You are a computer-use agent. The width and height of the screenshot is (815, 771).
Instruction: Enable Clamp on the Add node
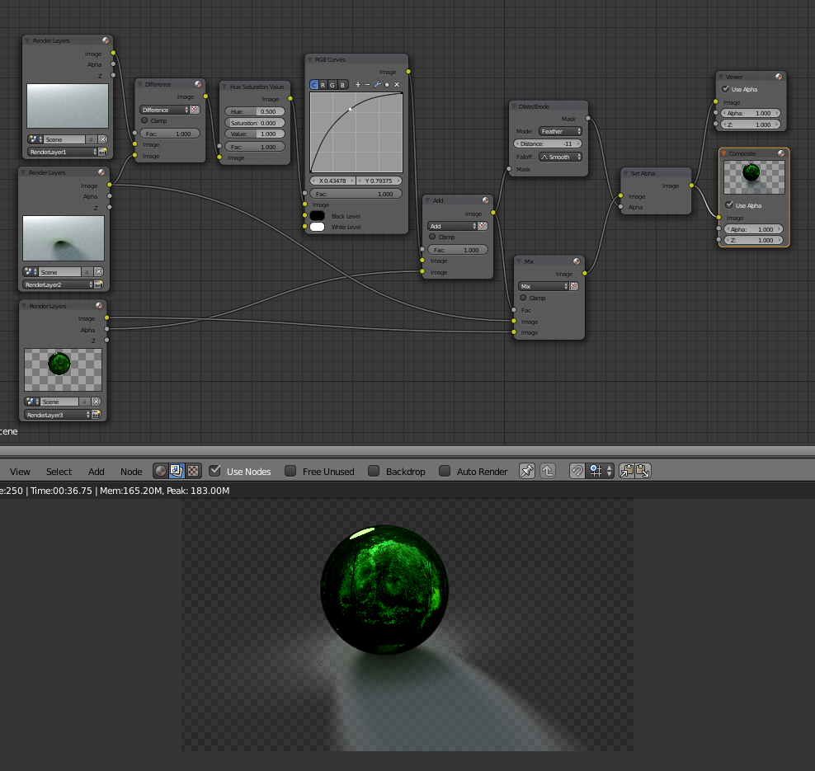(432, 237)
